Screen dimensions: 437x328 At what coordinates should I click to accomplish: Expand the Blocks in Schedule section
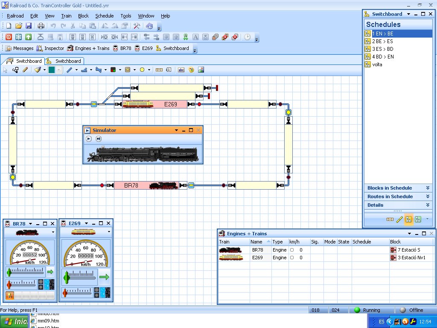[x=428, y=188]
